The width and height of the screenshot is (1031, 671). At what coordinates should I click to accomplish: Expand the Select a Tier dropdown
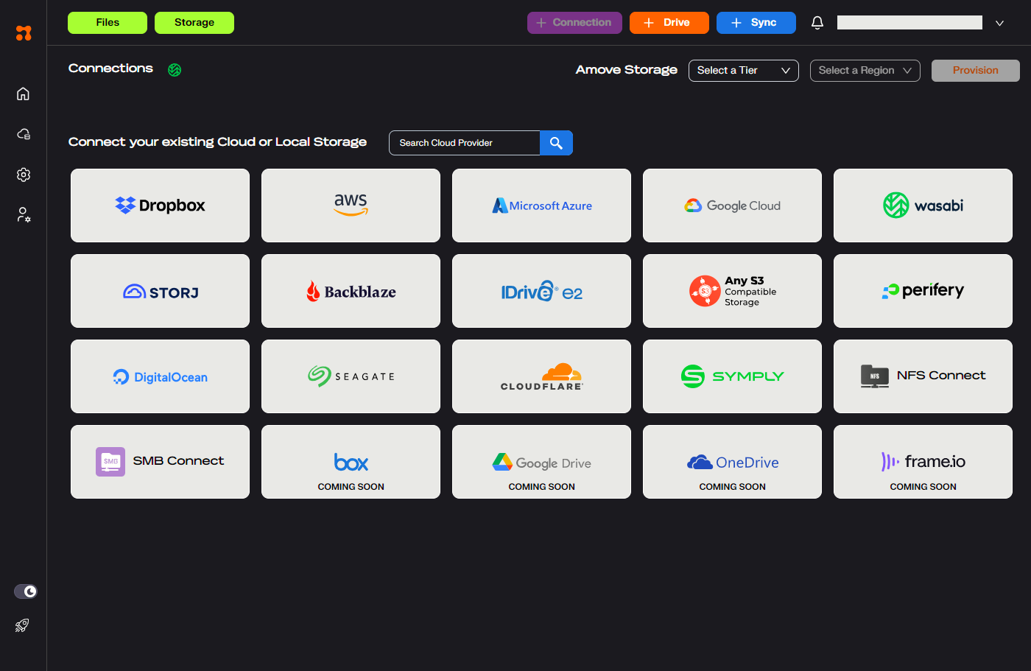[x=743, y=71]
